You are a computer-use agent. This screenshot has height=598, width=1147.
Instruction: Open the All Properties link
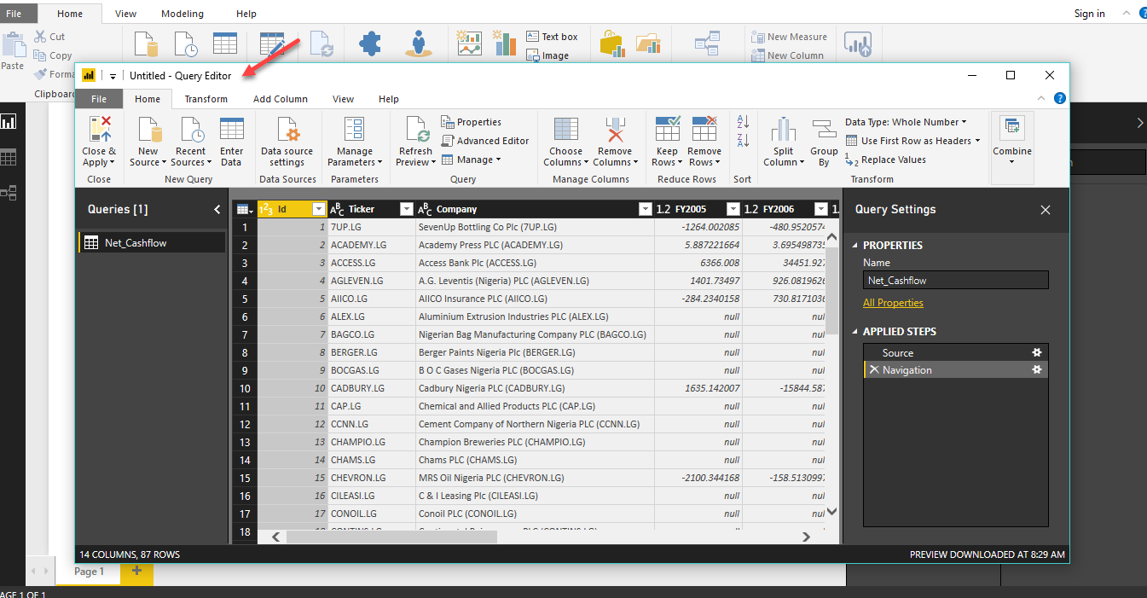coord(893,302)
